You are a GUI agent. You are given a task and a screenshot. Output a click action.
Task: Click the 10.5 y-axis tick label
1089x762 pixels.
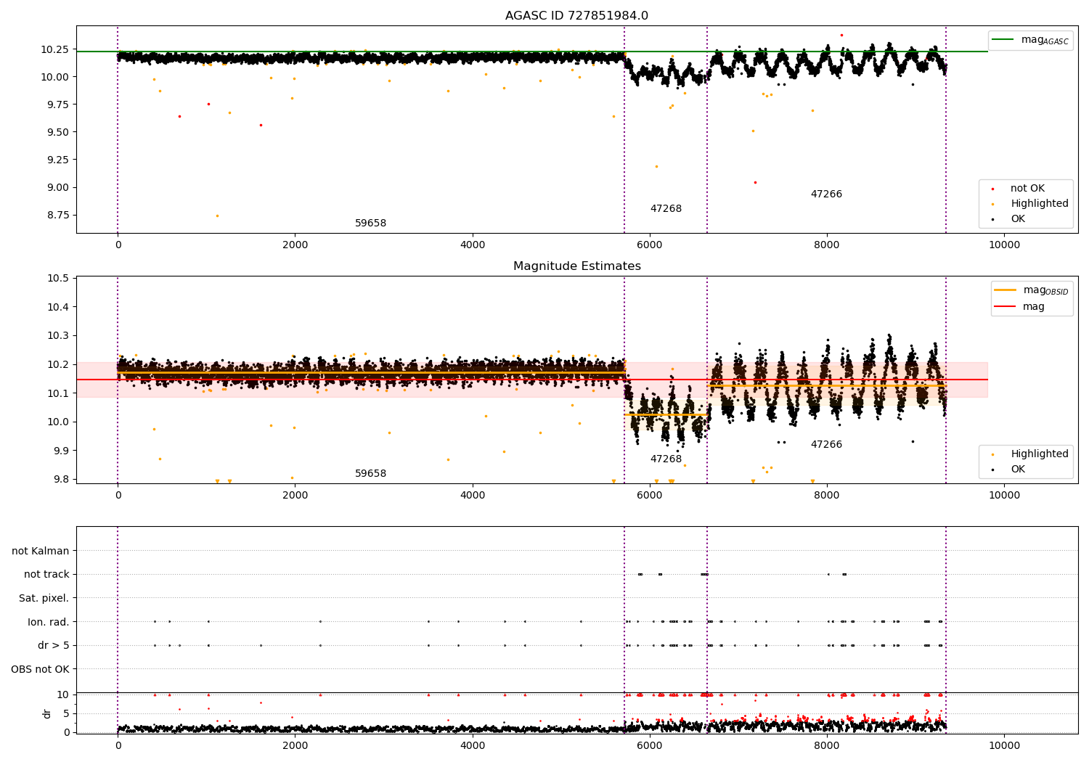(x=58, y=279)
